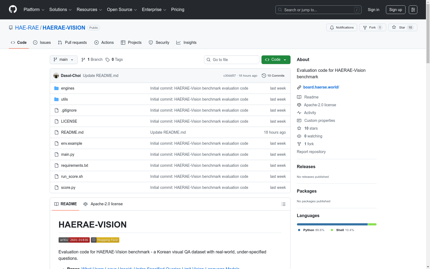Screen dimensions: 430x269
Task: Click the Custom properties link
Action: [320, 121]
